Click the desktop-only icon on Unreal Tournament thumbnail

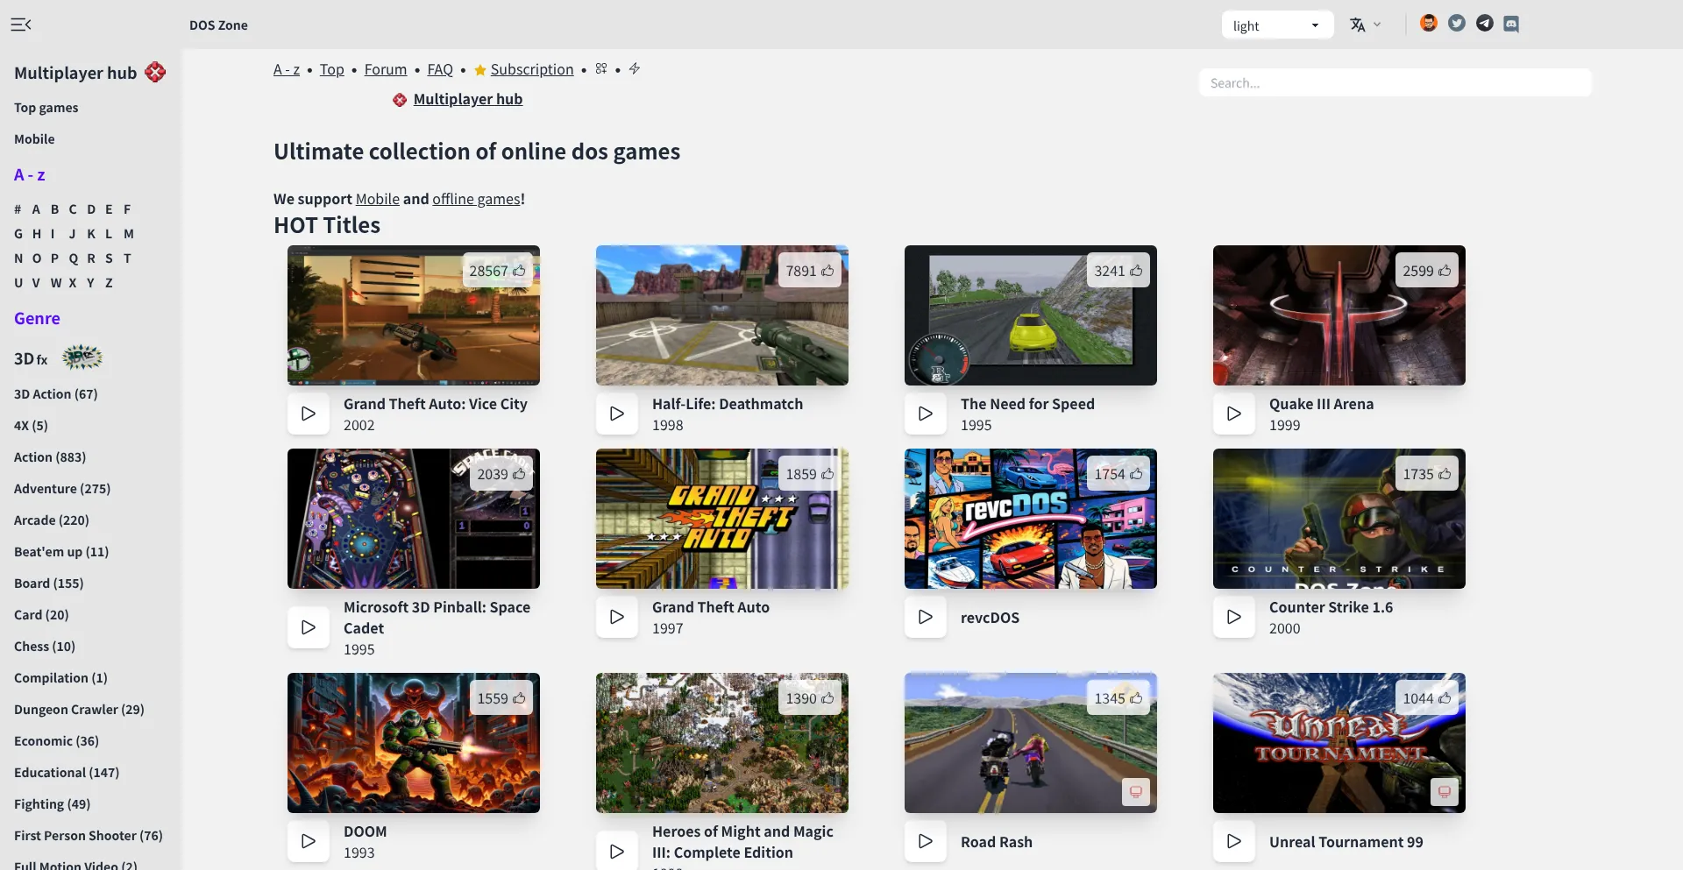(x=1445, y=792)
